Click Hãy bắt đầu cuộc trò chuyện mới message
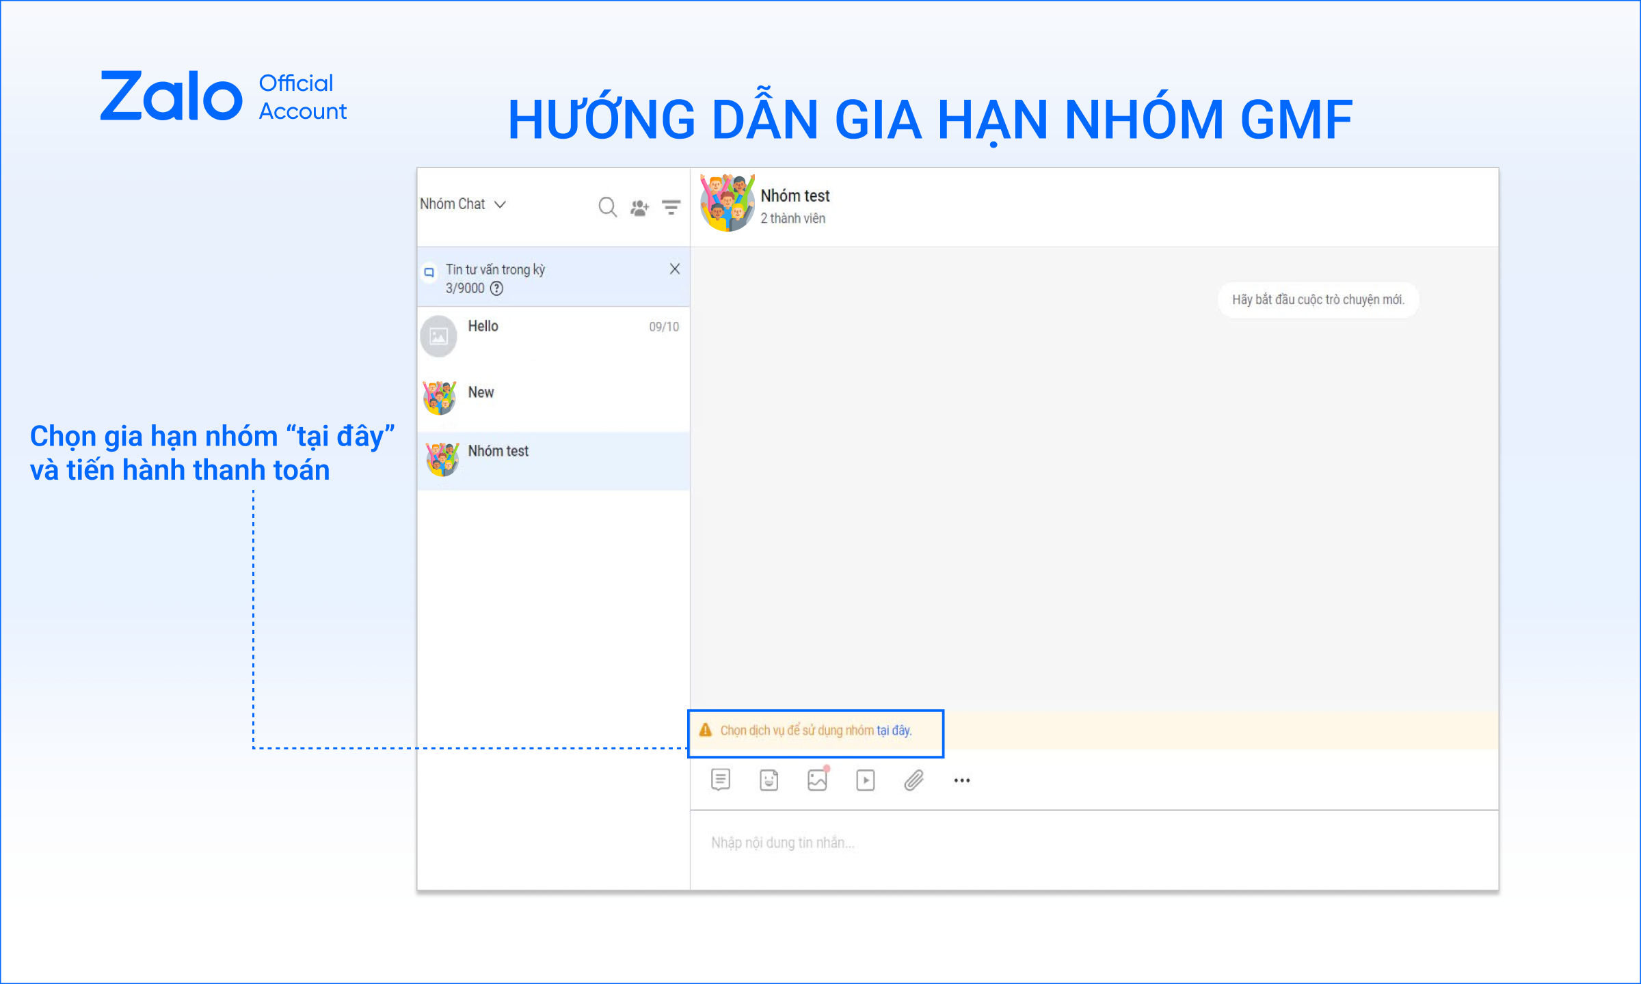Screen dimensions: 1641x984 pyautogui.click(x=1318, y=299)
